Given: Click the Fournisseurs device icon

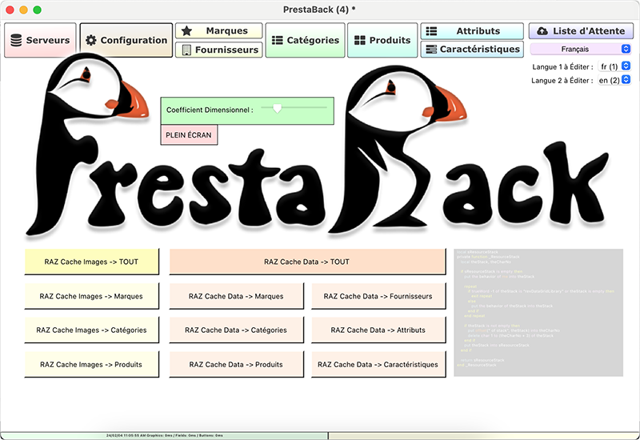Looking at the screenshot, I should click(186, 50).
